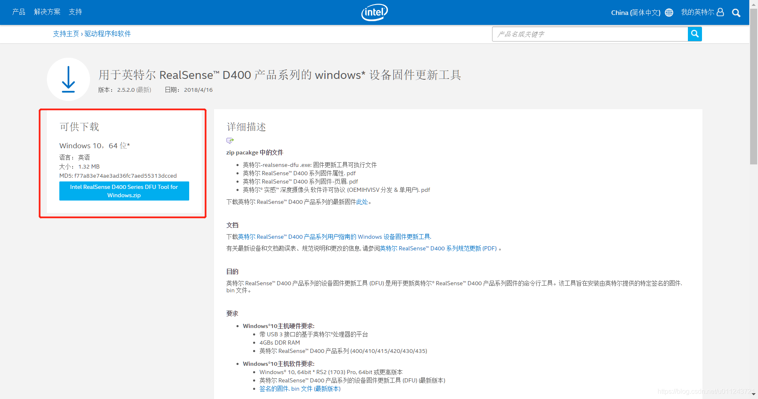Click the 'Windows®10主机硬件要求' bullet
The height and width of the screenshot is (399, 758).
click(279, 326)
